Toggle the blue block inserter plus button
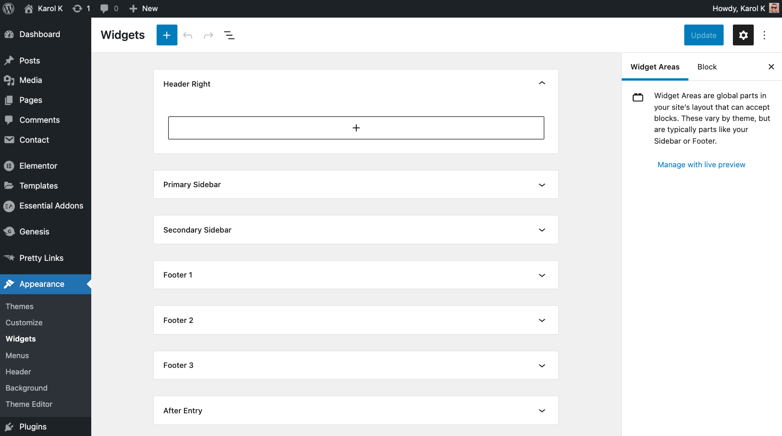Viewport: 782px width, 436px height. 167,35
